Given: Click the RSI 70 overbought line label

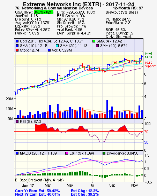Looking at the screenshot, I should pyautogui.click(x=146, y=132).
